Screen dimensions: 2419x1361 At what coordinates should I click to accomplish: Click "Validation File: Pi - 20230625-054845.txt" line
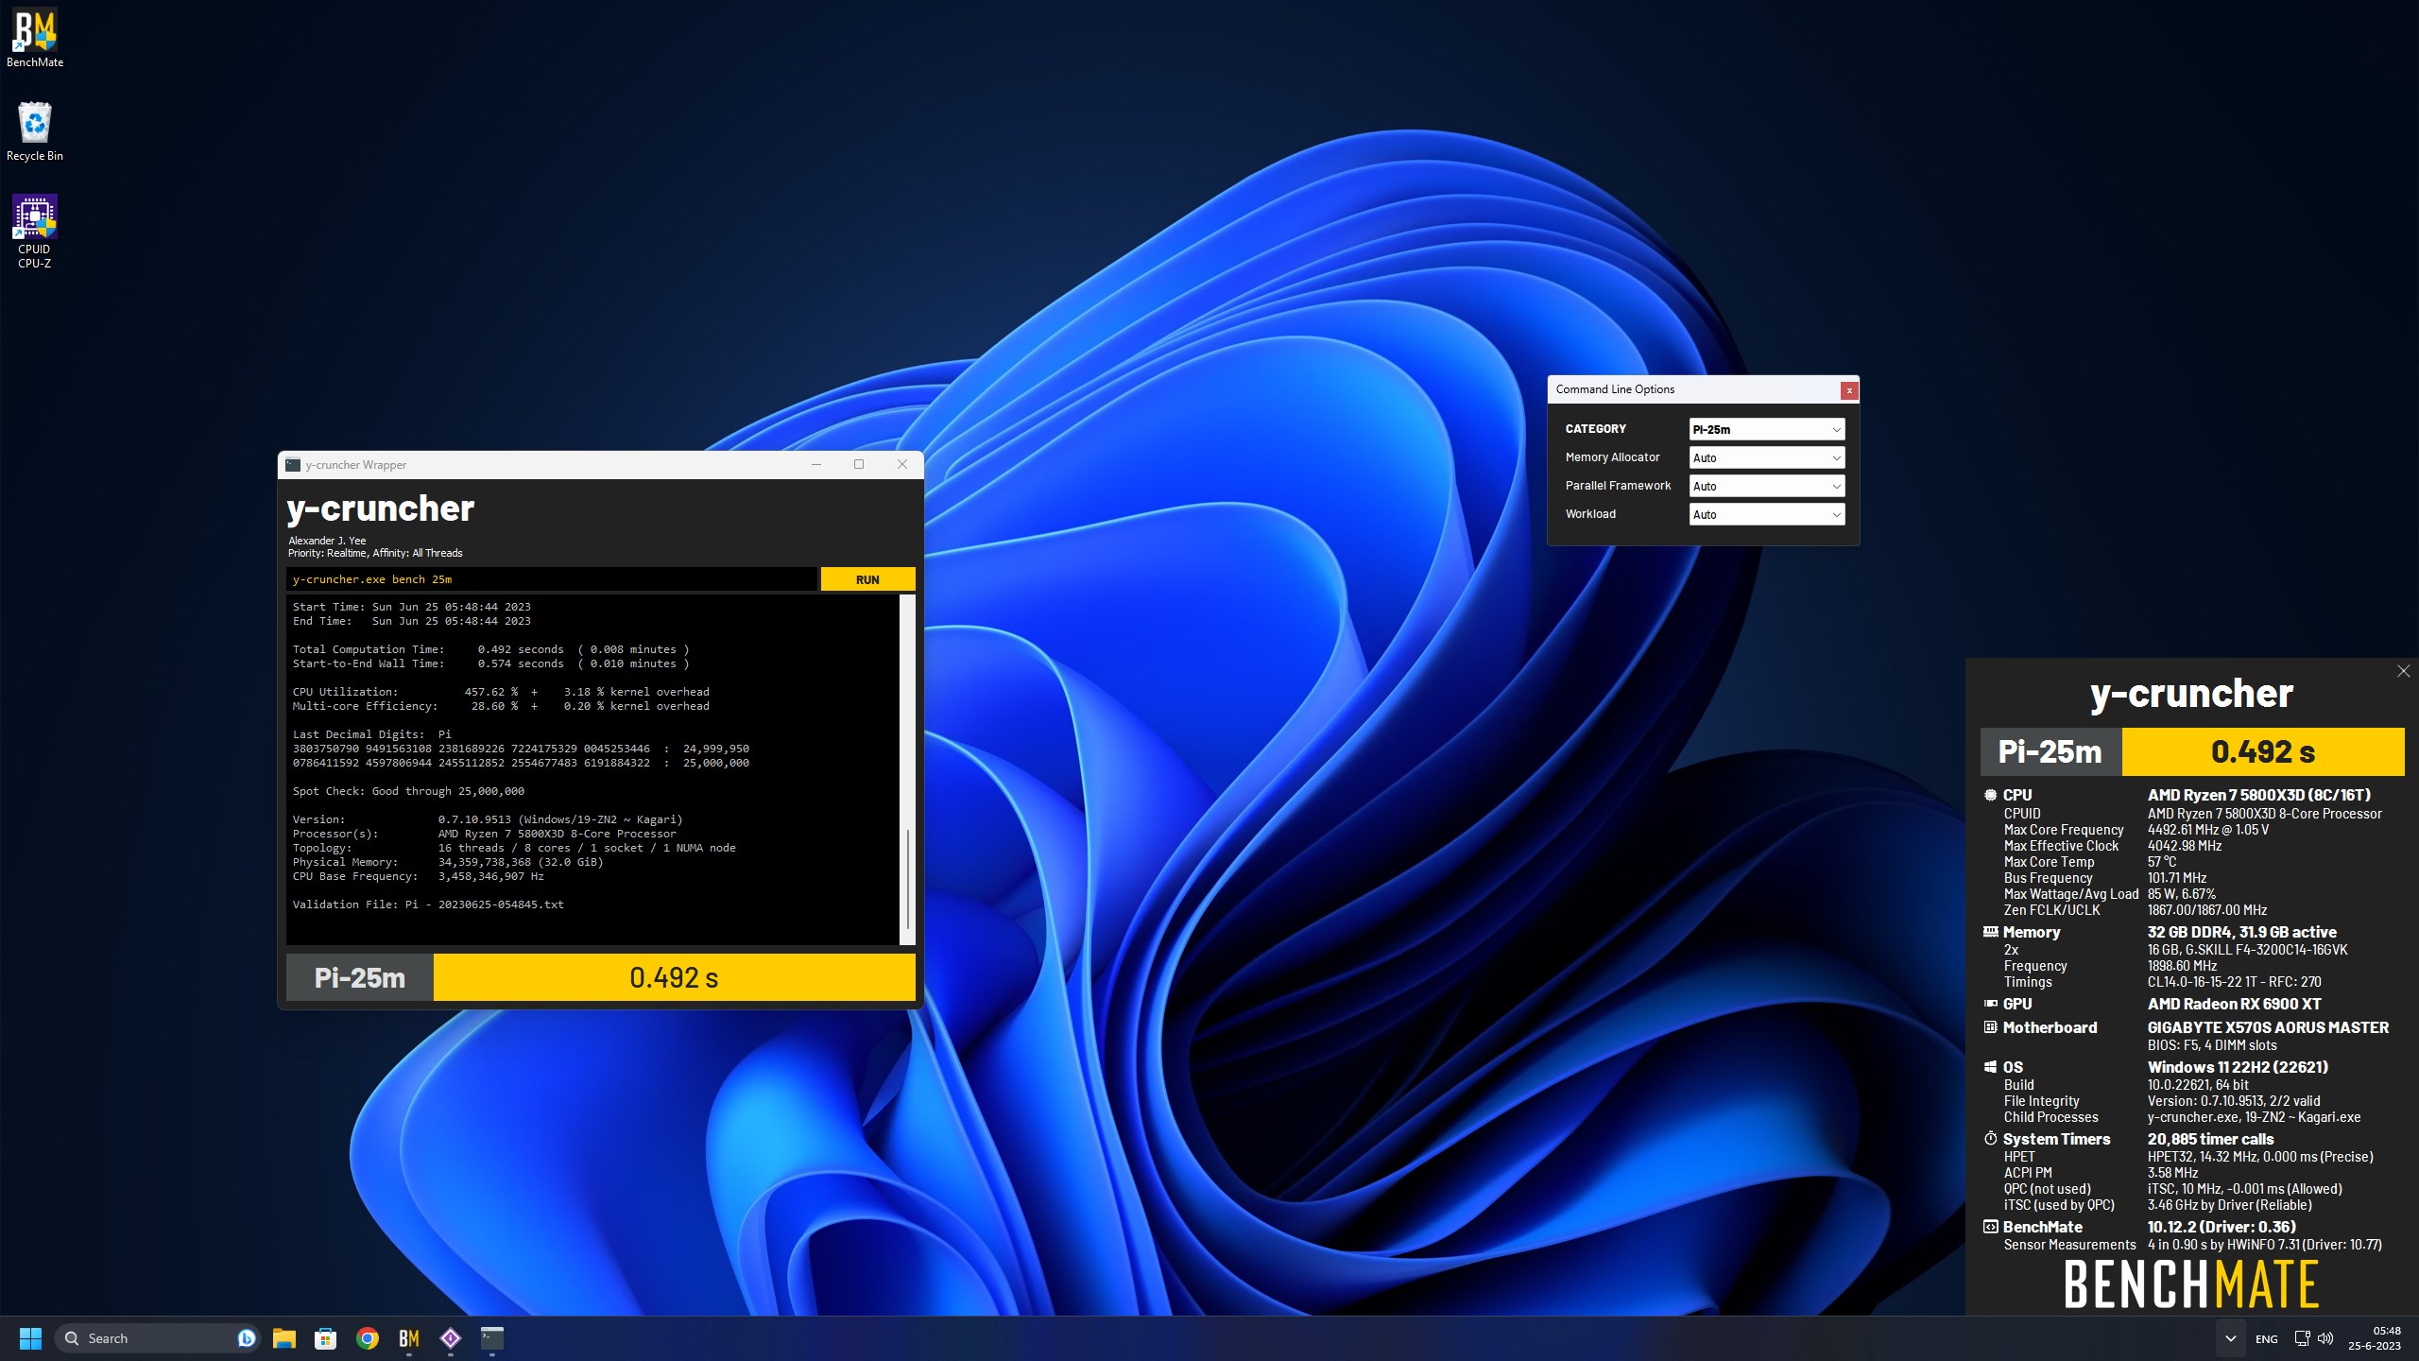(428, 904)
